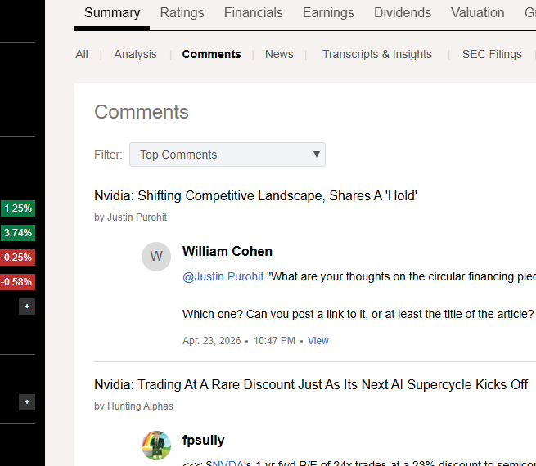The height and width of the screenshot is (466, 536).
Task: View William Cohen's comment via View link
Action: point(318,341)
